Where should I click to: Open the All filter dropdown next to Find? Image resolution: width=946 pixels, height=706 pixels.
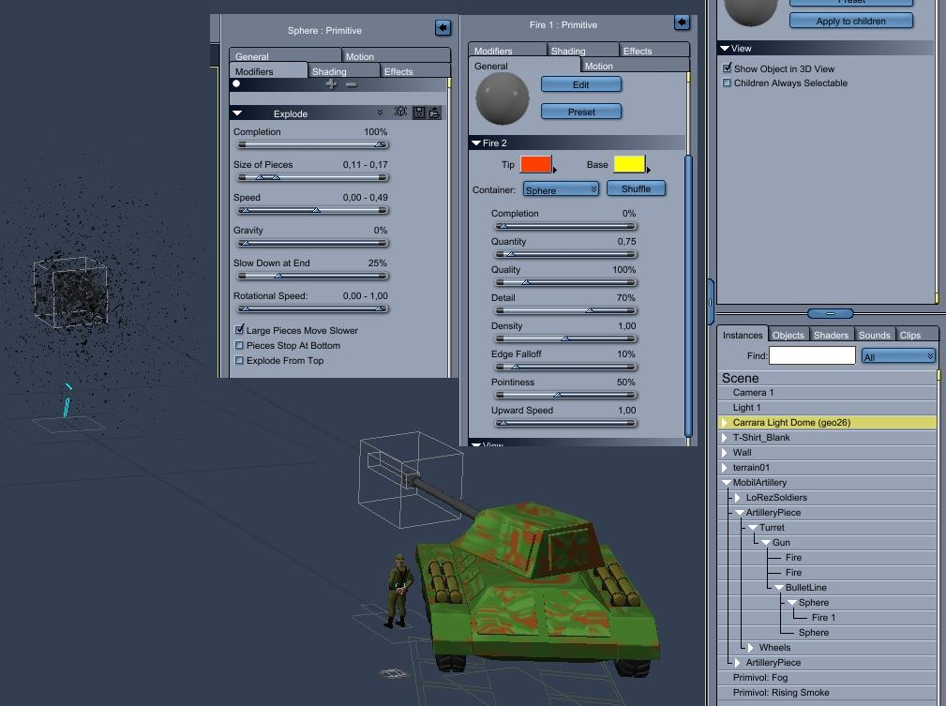898,356
